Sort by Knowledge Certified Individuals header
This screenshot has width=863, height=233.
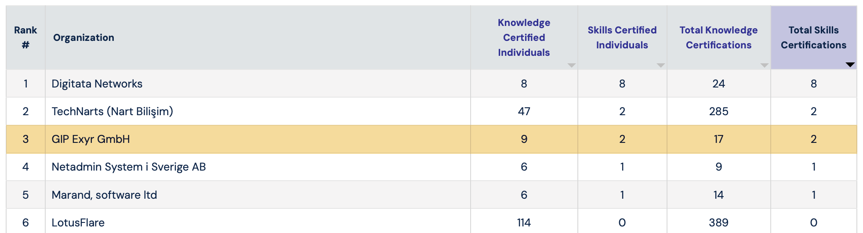coord(524,37)
